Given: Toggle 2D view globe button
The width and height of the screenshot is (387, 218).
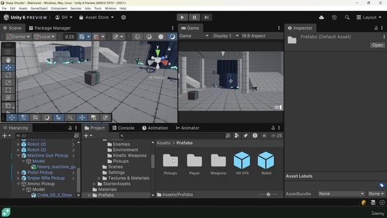Looking at the screenshot, I should point(137,36).
